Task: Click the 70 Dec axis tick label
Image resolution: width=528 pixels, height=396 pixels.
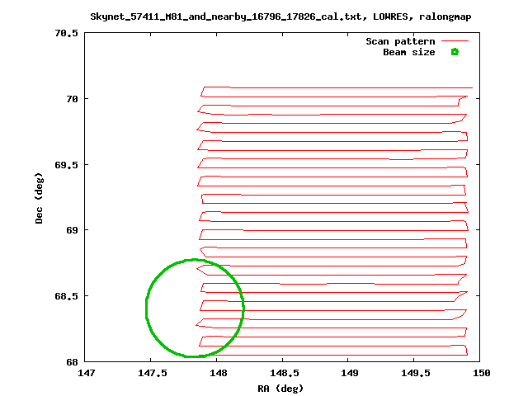Action: [72, 99]
